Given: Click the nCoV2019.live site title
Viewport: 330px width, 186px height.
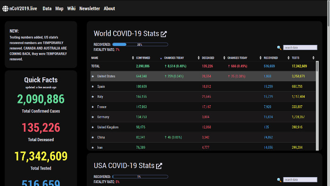Looking at the screenshot, I should point(23,8).
